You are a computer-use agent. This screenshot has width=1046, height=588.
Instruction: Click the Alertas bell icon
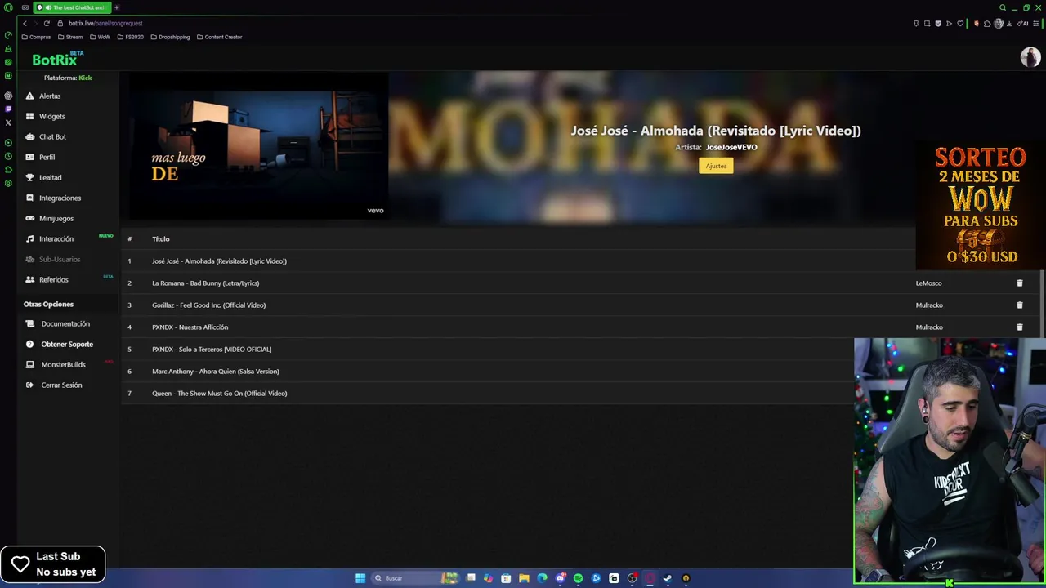pyautogui.click(x=30, y=96)
